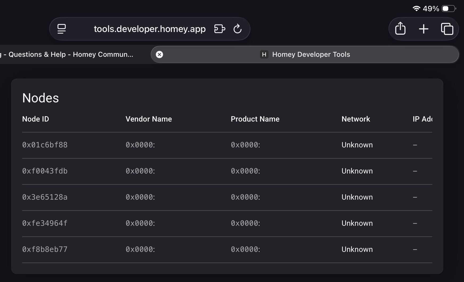Image resolution: width=464 pixels, height=282 pixels.
Task: Tap the Share icon
Action: coord(400,29)
